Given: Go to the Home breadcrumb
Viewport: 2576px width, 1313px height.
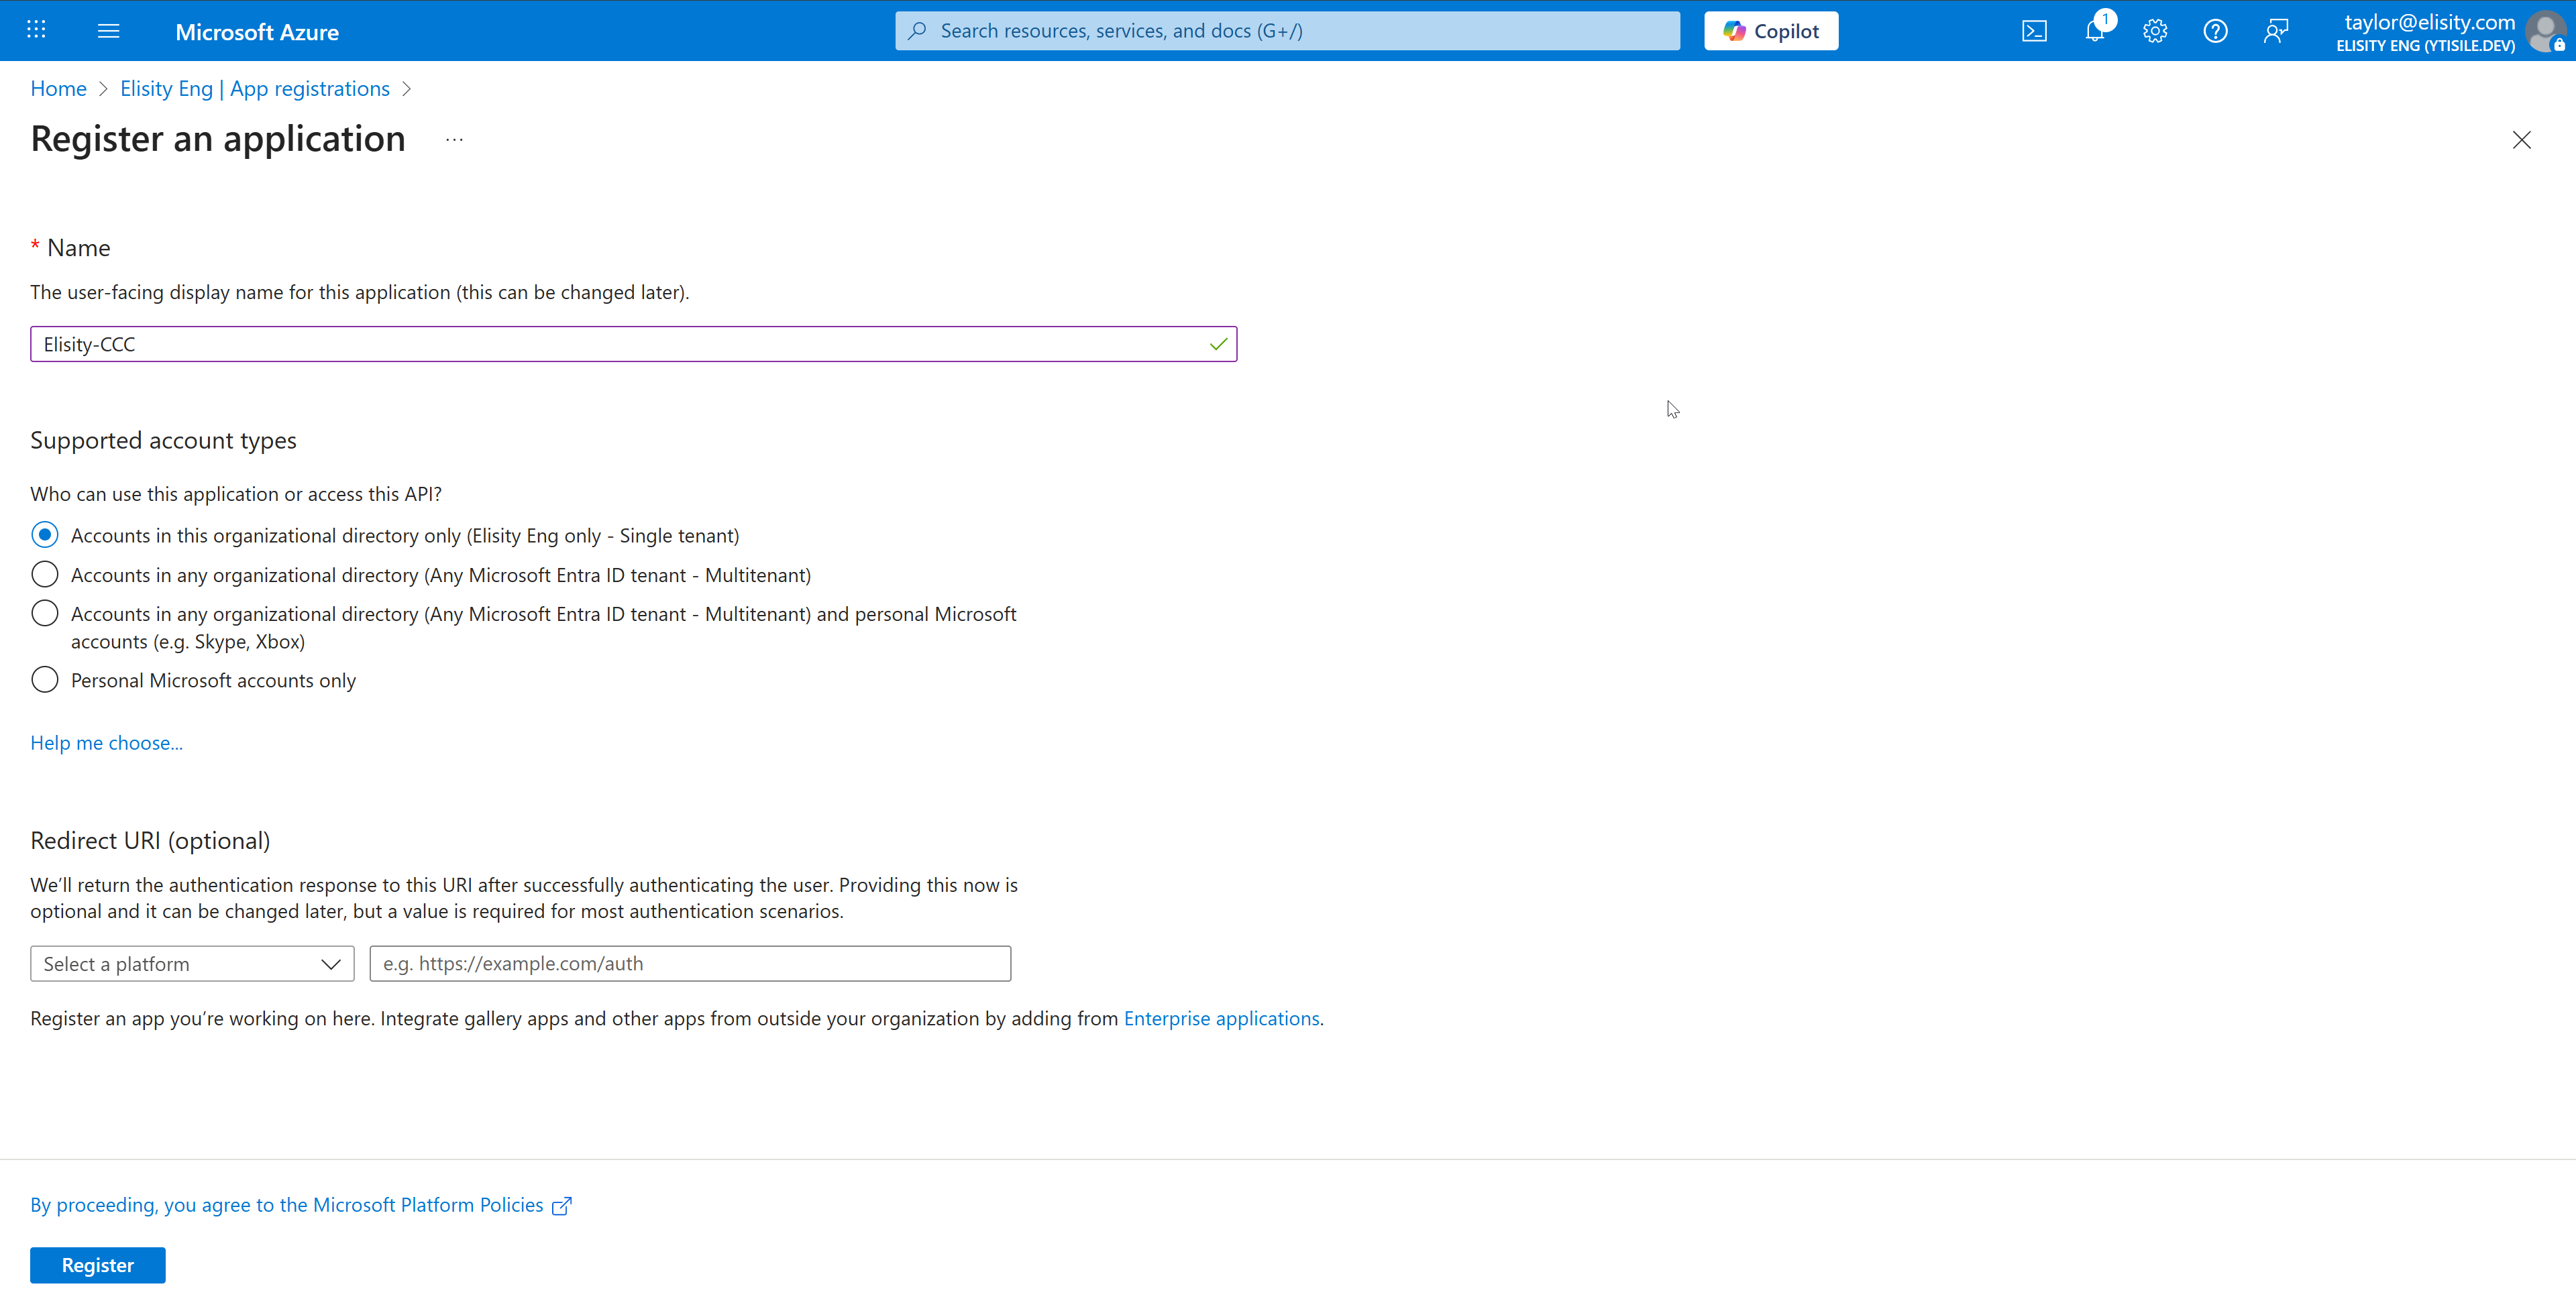Looking at the screenshot, I should 58,88.
